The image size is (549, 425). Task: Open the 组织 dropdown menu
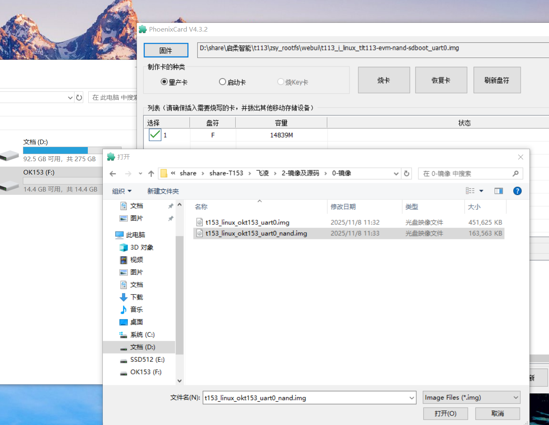coord(122,191)
